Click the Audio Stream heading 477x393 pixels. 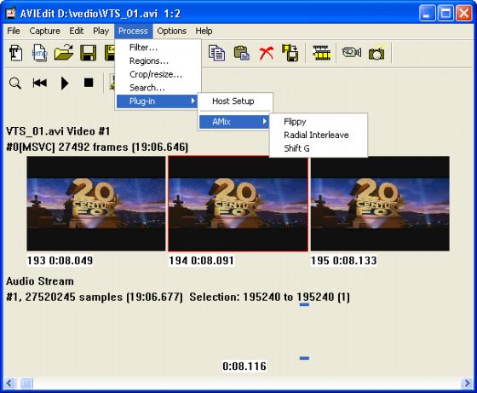[40, 281]
